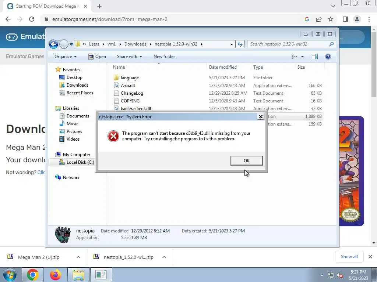377x282 pixels.
Task: Close the nestopia.exe System Error dialog
Action: coord(261,116)
